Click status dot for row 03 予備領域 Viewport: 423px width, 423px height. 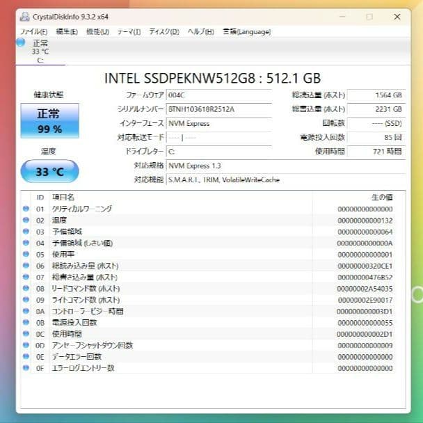(x=26, y=231)
